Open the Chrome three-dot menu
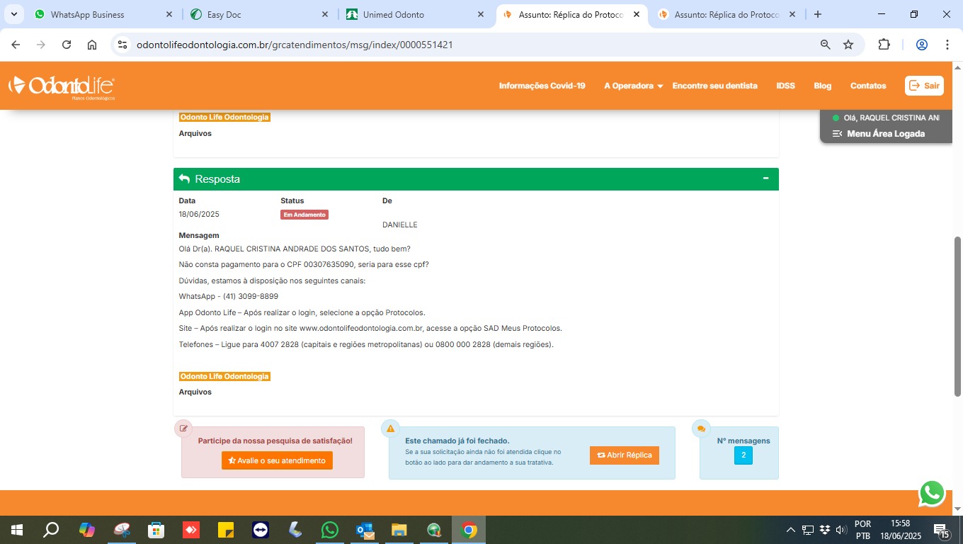 [947, 45]
